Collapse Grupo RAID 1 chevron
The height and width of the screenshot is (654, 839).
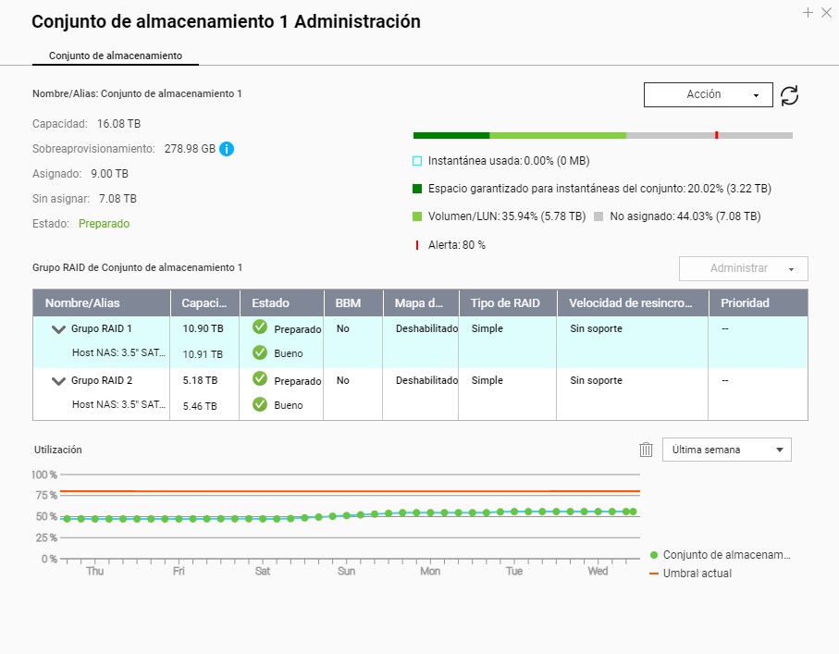[59, 329]
